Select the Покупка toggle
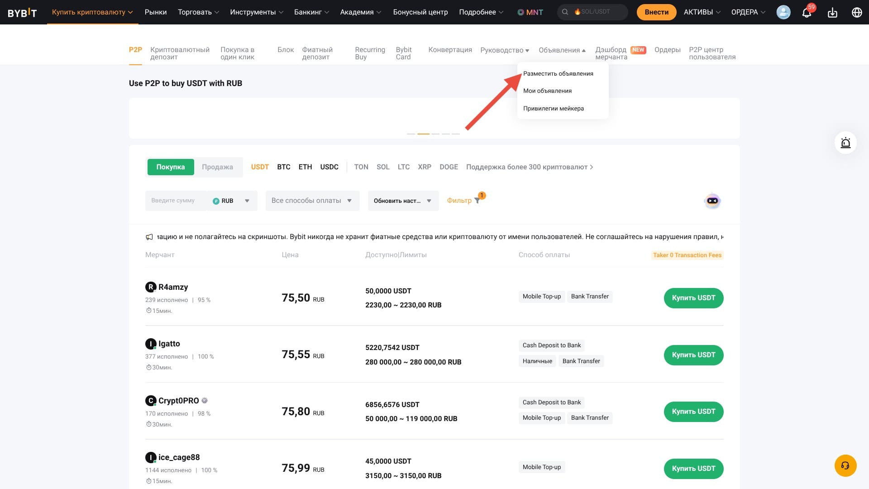 coord(171,167)
